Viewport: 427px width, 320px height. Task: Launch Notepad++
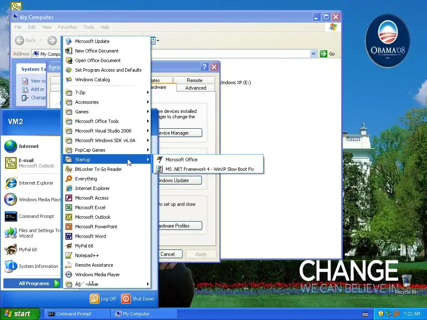(x=107, y=255)
